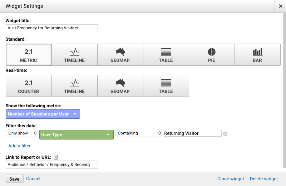
Task: Select the standard METRIC widget type
Action: pos(29,55)
